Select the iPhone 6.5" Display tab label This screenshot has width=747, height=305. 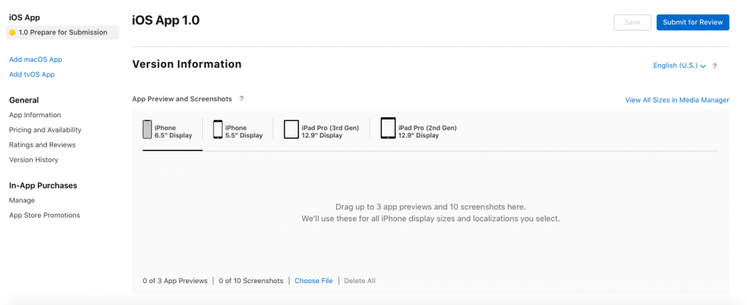tap(173, 132)
